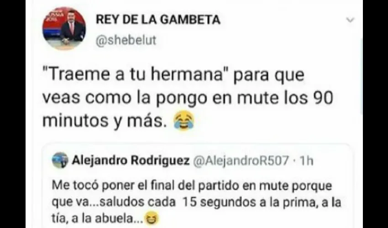Click the crying-laughing emoji in main tweet
The width and height of the screenshot is (388, 228).
point(184,121)
